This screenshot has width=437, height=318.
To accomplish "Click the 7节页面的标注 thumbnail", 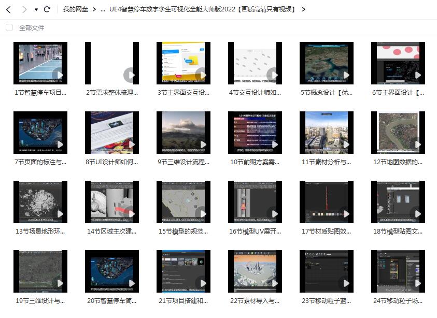I will 40,132.
